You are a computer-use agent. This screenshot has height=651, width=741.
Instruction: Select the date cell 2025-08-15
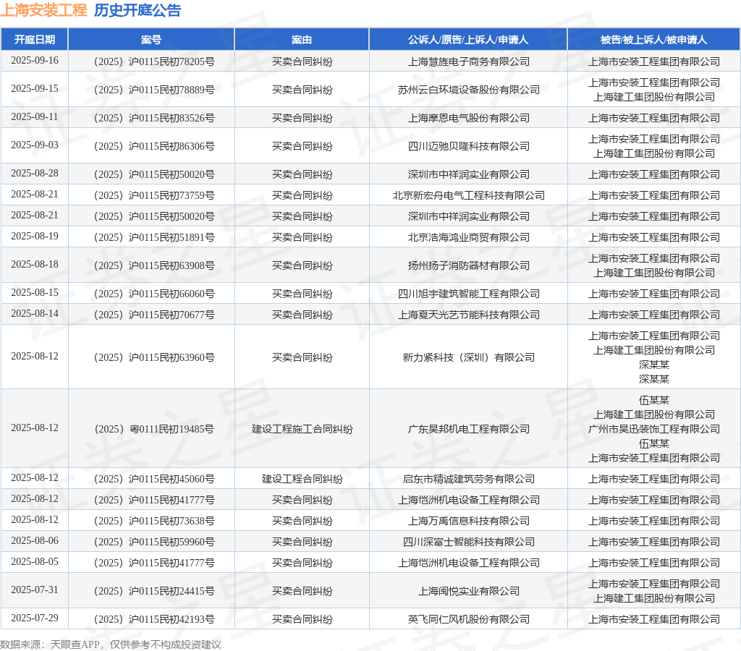(x=35, y=293)
